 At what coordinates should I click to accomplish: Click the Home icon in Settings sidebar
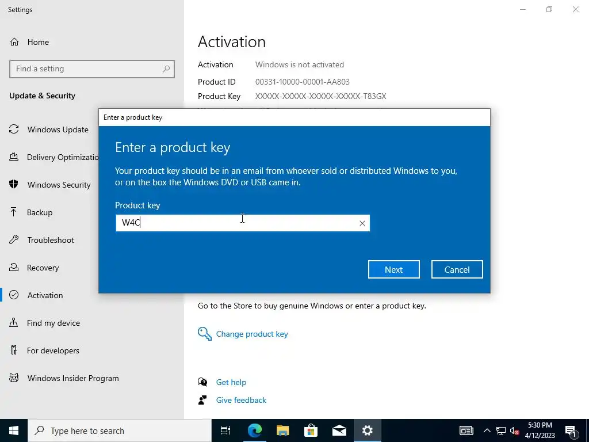pos(14,41)
